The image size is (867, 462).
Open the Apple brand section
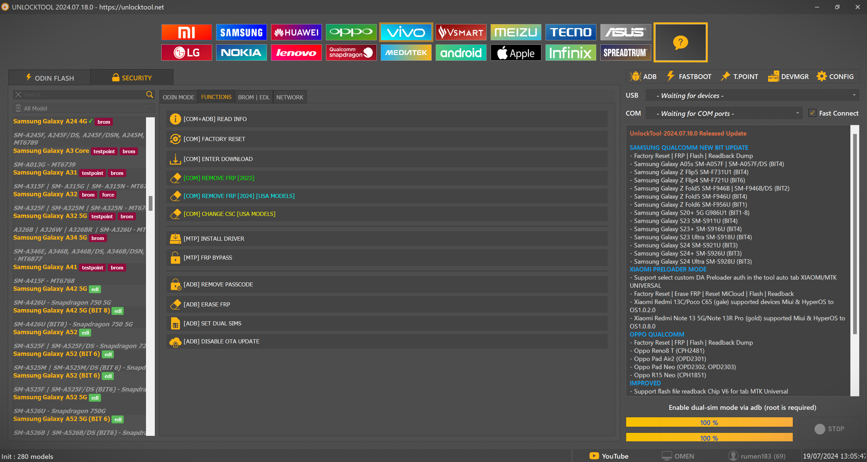tap(515, 53)
